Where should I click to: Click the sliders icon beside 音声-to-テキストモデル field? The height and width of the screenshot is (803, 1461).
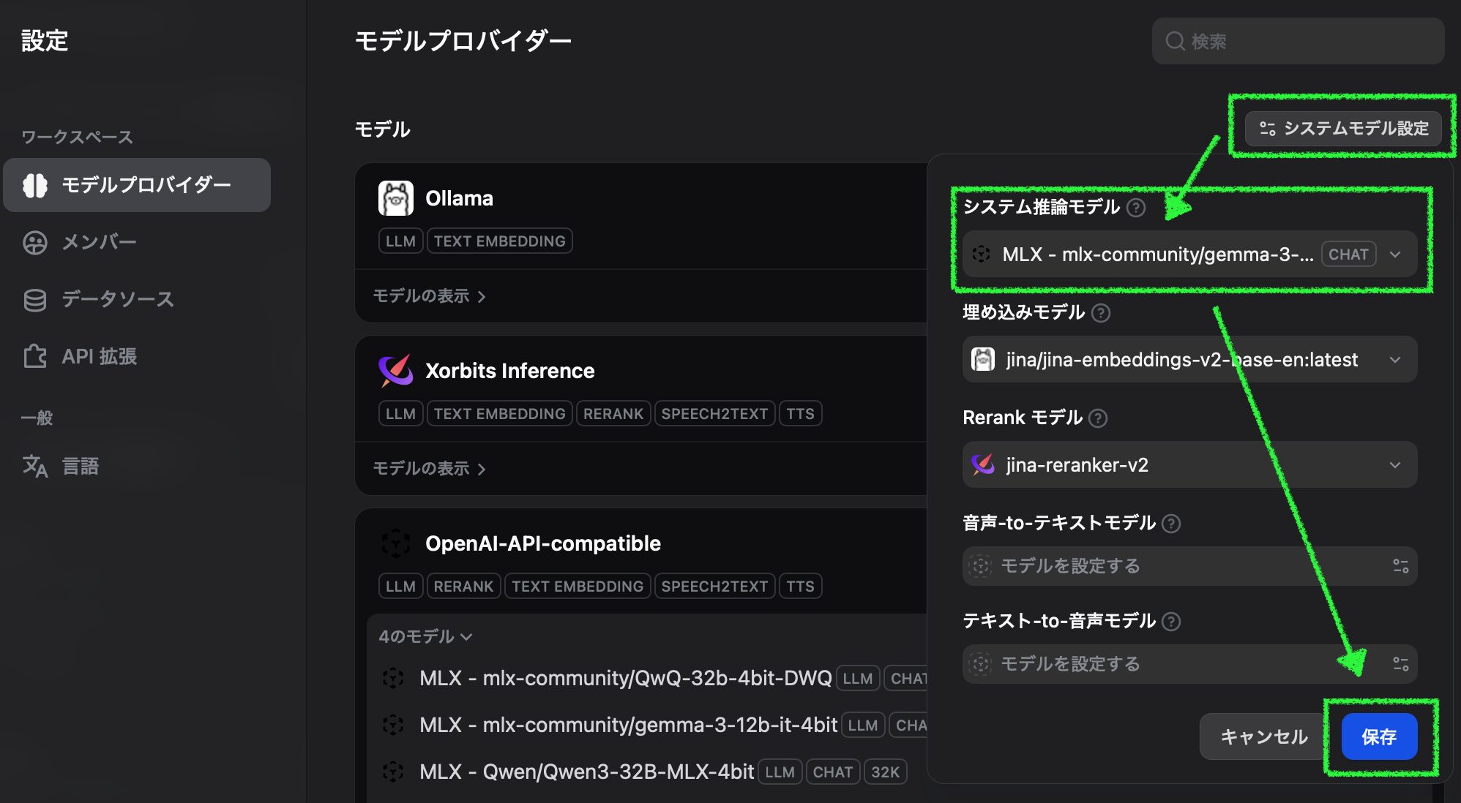1400,565
